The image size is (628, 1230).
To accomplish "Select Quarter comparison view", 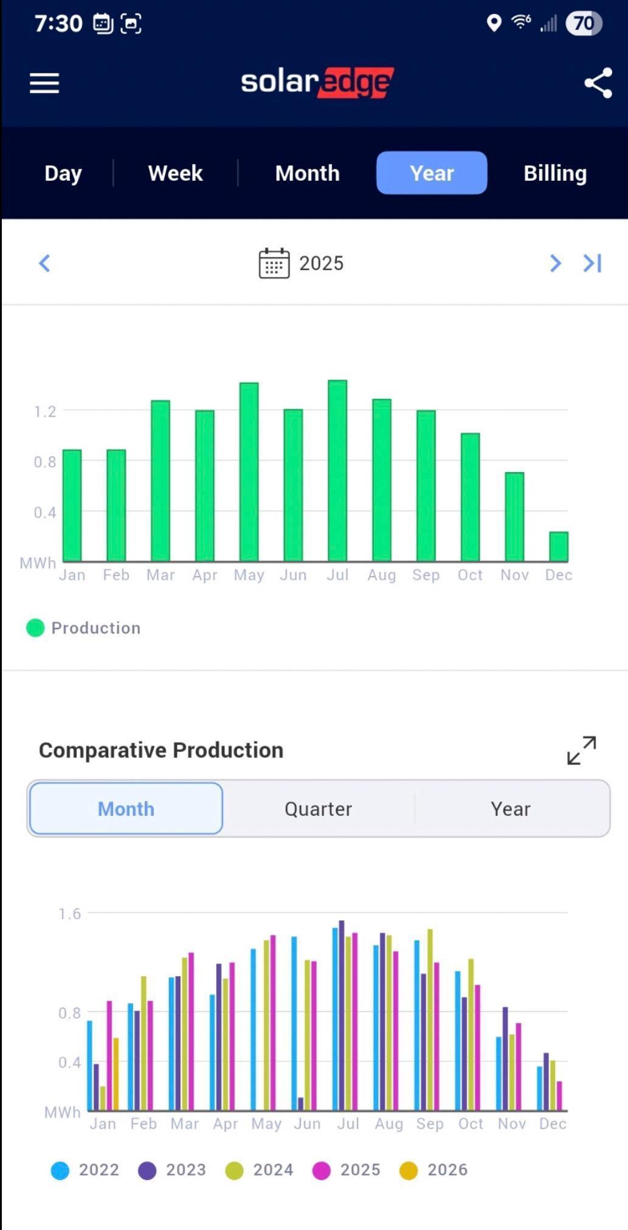I will point(318,809).
